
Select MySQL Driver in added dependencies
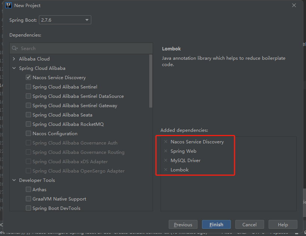tap(186, 161)
